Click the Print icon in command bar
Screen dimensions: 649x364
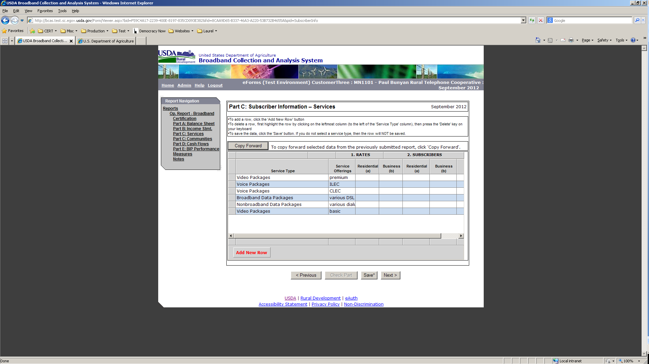tap(571, 40)
